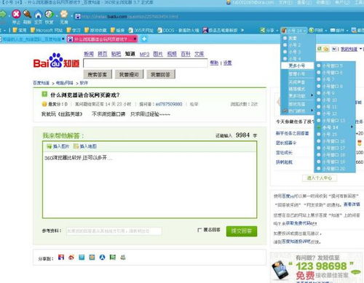Expand the 小号 14 toolbar dropdown
This screenshot has width=364, height=283.
pyautogui.click(x=294, y=31)
